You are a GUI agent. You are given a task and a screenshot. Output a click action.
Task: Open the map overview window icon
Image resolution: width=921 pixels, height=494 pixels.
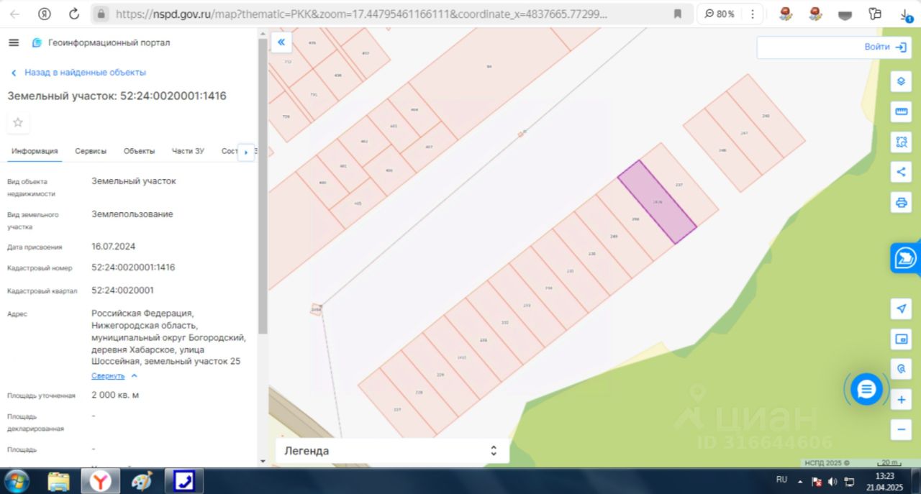pos(901,339)
